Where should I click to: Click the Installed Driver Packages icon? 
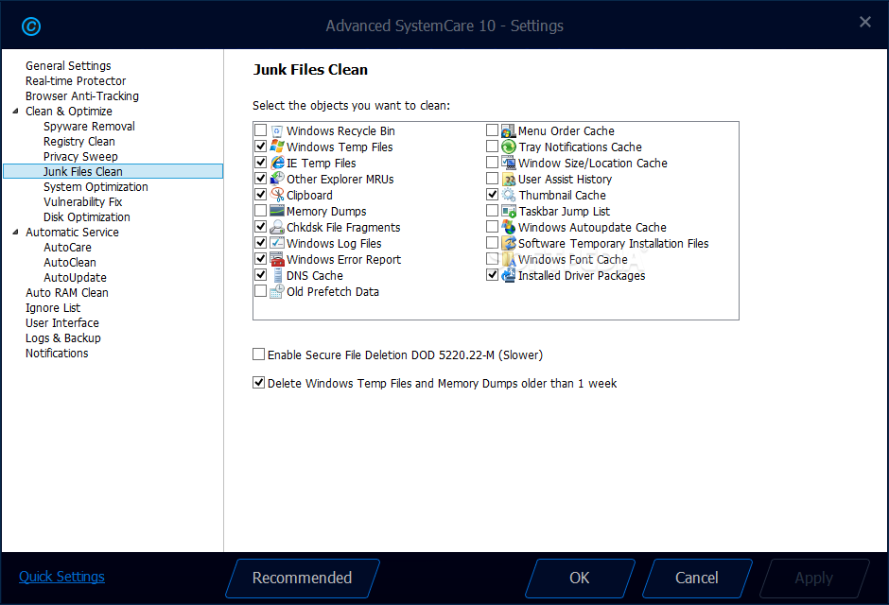(x=509, y=275)
